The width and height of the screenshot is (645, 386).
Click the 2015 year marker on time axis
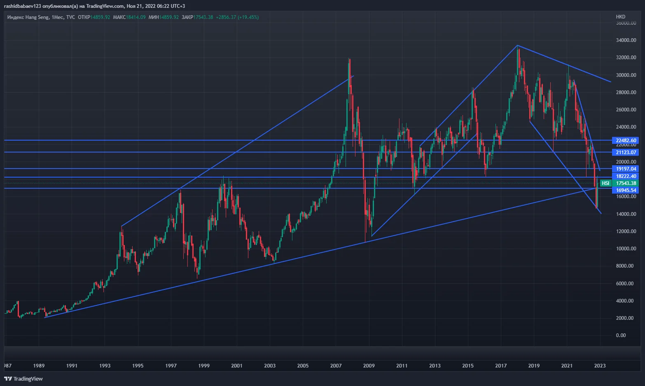(x=467, y=365)
